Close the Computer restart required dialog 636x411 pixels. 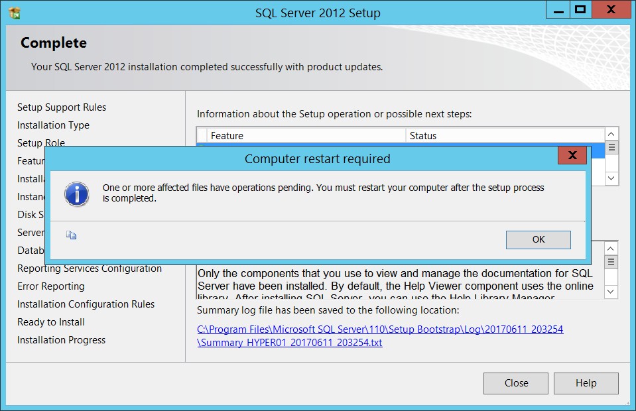[572, 155]
